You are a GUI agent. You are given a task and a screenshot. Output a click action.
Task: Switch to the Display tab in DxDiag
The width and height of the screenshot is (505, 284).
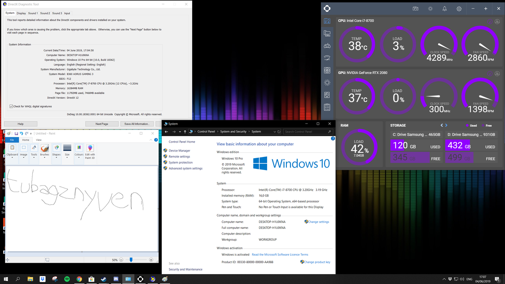[x=21, y=13]
